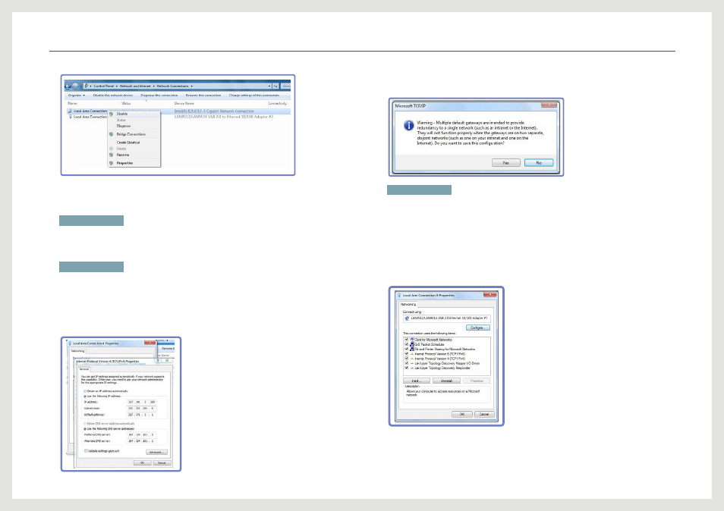
Task: Click the network icon of the LAN9512 USB adapter connection
Action: pyautogui.click(x=70, y=118)
